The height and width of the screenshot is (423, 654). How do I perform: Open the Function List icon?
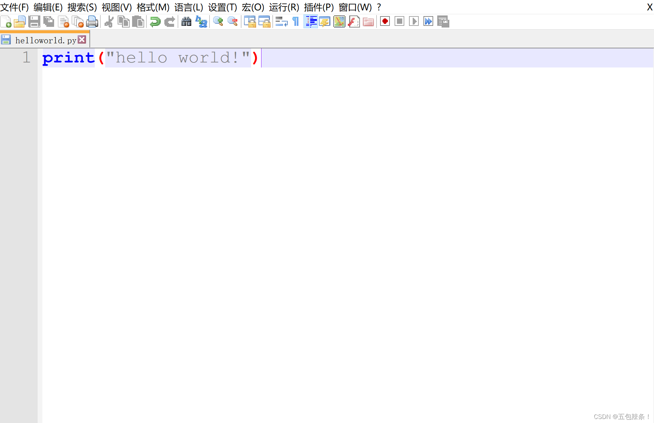coord(354,22)
